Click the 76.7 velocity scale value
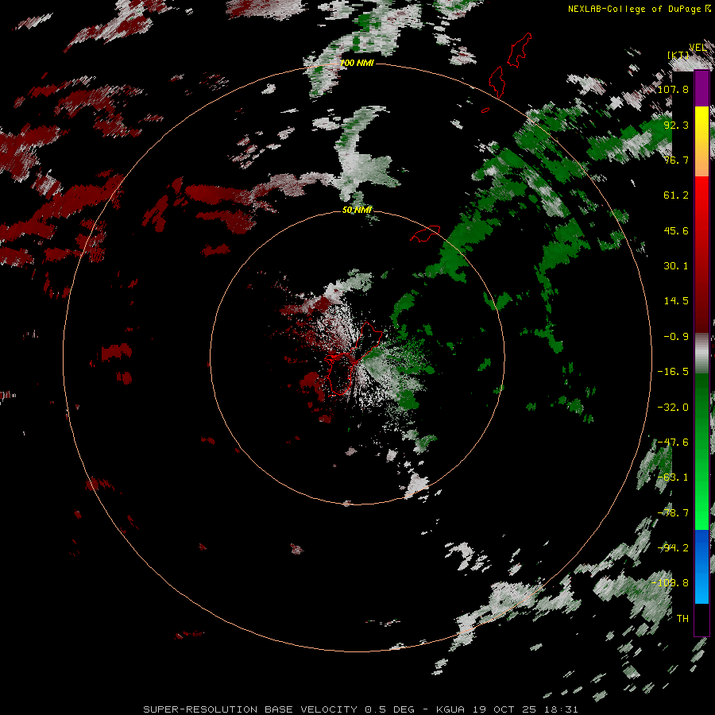This screenshot has width=715, height=715. click(676, 160)
